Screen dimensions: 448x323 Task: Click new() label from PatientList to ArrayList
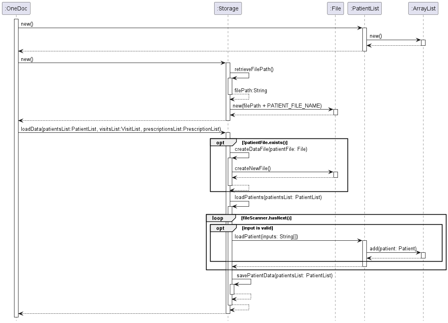pyautogui.click(x=376, y=36)
